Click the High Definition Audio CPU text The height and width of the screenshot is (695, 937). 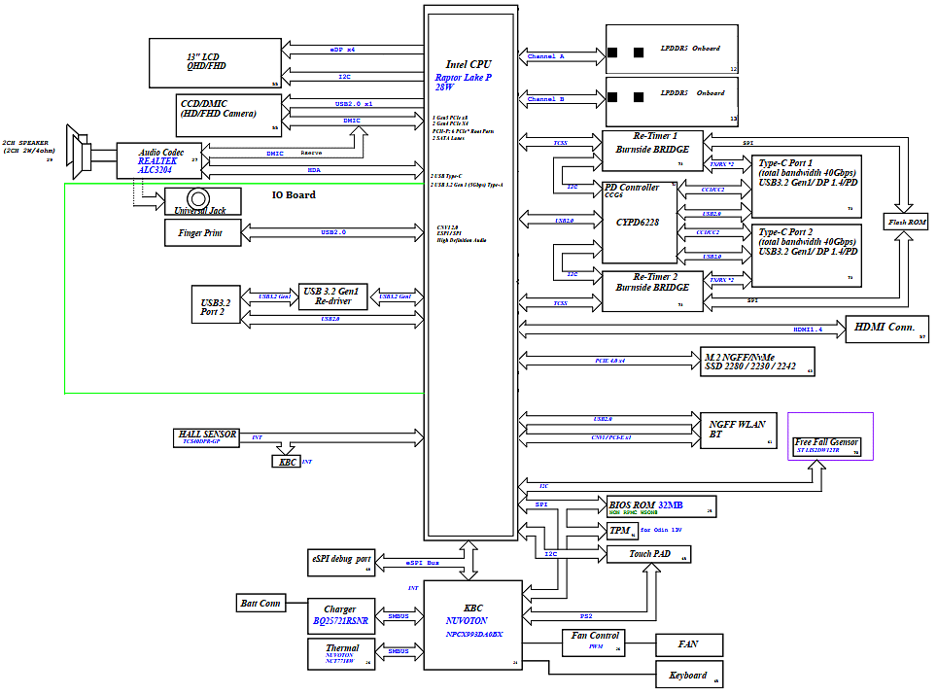coord(462,240)
